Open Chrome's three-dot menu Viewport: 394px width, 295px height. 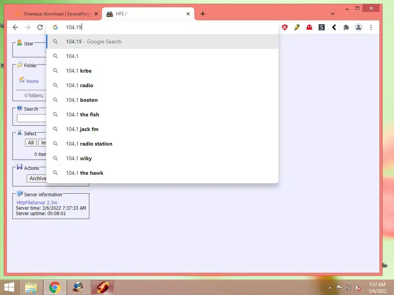(371, 27)
